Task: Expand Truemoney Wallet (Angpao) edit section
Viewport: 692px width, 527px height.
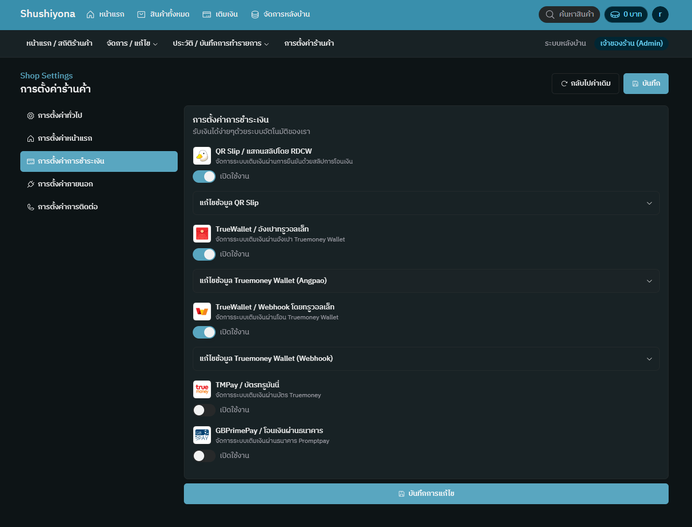Action: (426, 281)
